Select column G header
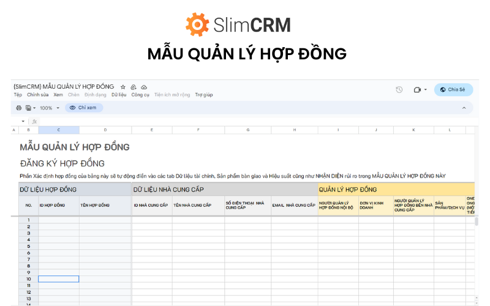490x306 pixels. click(248, 130)
